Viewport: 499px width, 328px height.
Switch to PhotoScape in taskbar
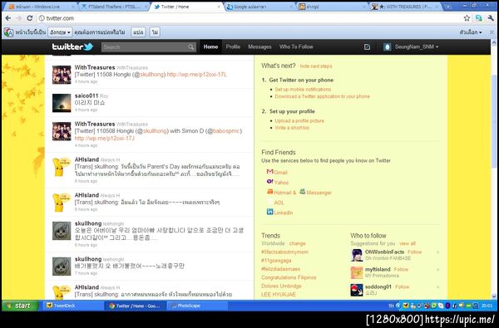(197, 306)
